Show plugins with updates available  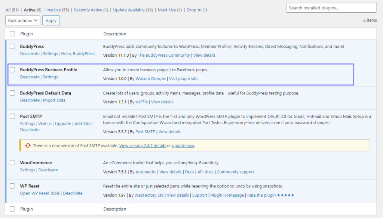(128, 10)
